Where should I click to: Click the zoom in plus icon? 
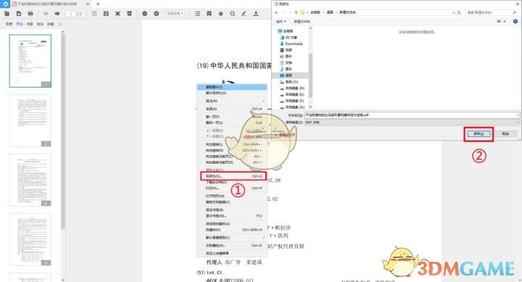157,14
